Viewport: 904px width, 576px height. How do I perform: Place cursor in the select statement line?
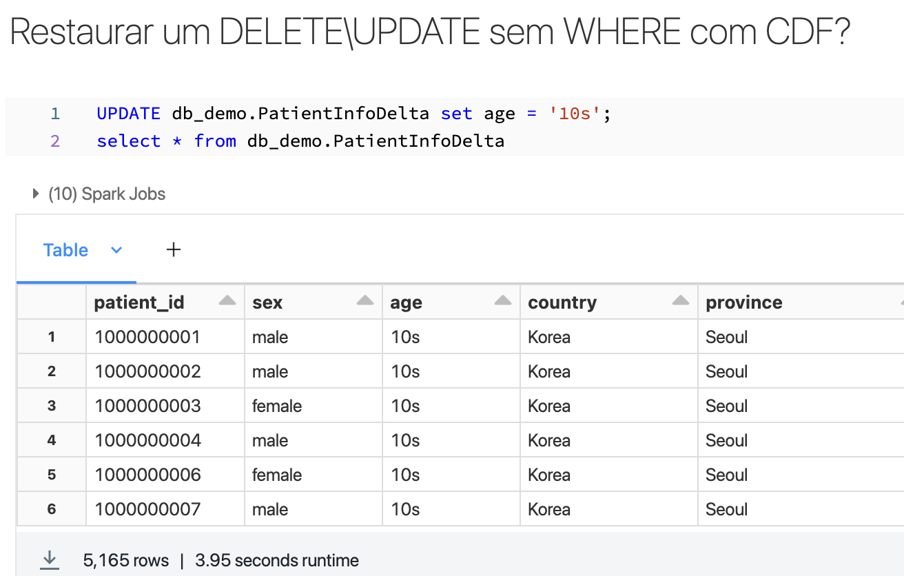300,141
